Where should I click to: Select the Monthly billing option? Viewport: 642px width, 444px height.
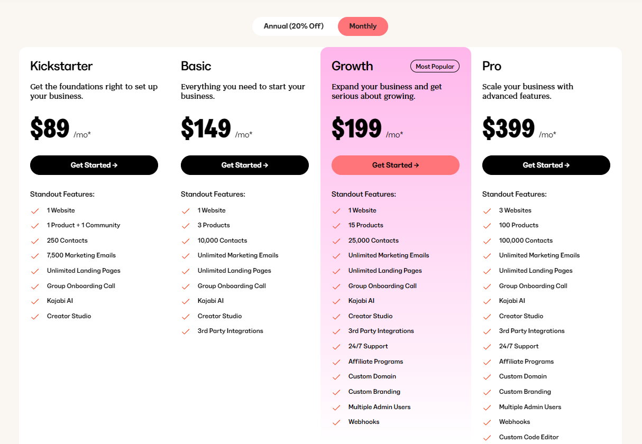pyautogui.click(x=363, y=26)
